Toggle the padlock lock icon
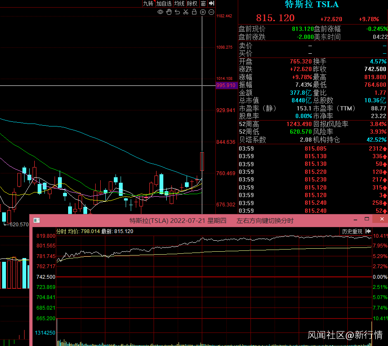Viewport: 388px width, 346px height. click(194, 12)
